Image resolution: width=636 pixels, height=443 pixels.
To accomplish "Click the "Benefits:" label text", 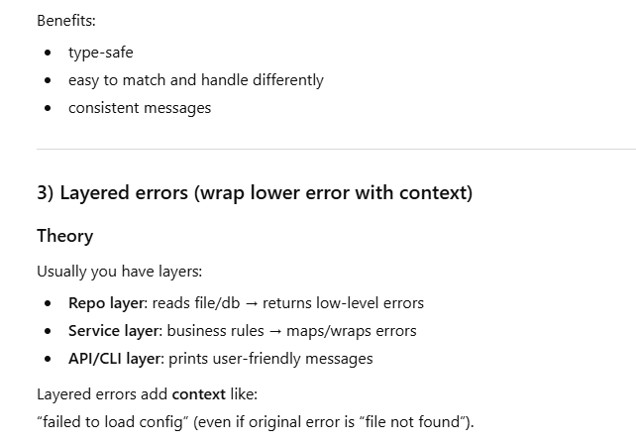I will [65, 20].
